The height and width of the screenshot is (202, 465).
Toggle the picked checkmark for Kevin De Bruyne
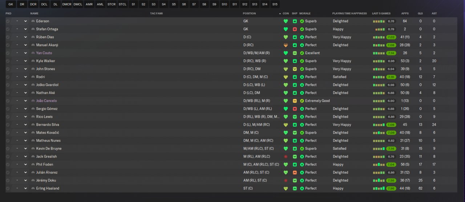point(8,148)
